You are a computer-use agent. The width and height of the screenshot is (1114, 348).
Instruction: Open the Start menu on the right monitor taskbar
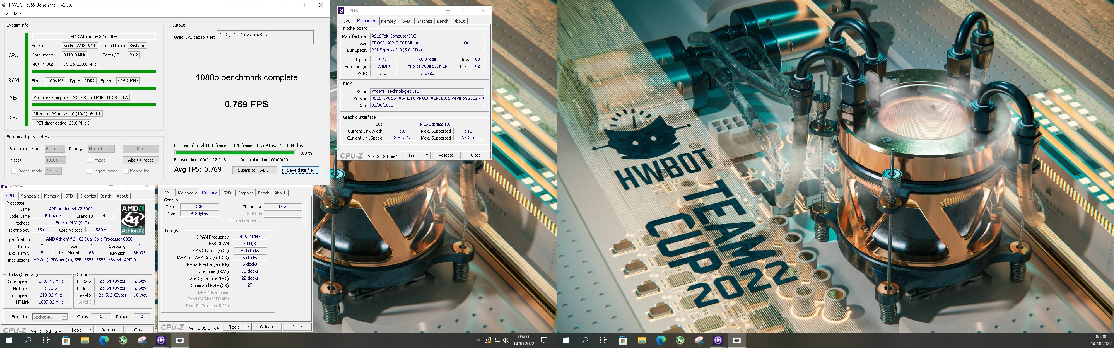click(x=566, y=340)
